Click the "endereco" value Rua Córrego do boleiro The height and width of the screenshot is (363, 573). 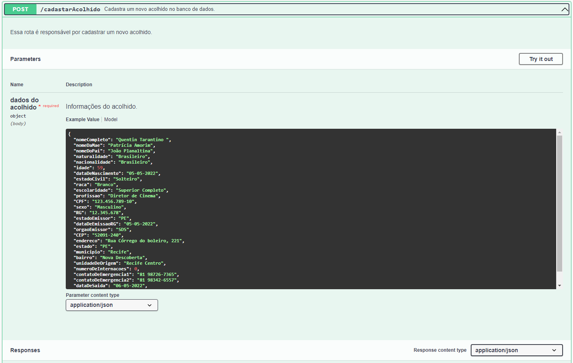pos(144,241)
